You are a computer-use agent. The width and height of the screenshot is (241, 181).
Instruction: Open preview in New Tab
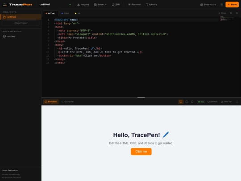pos(227,102)
